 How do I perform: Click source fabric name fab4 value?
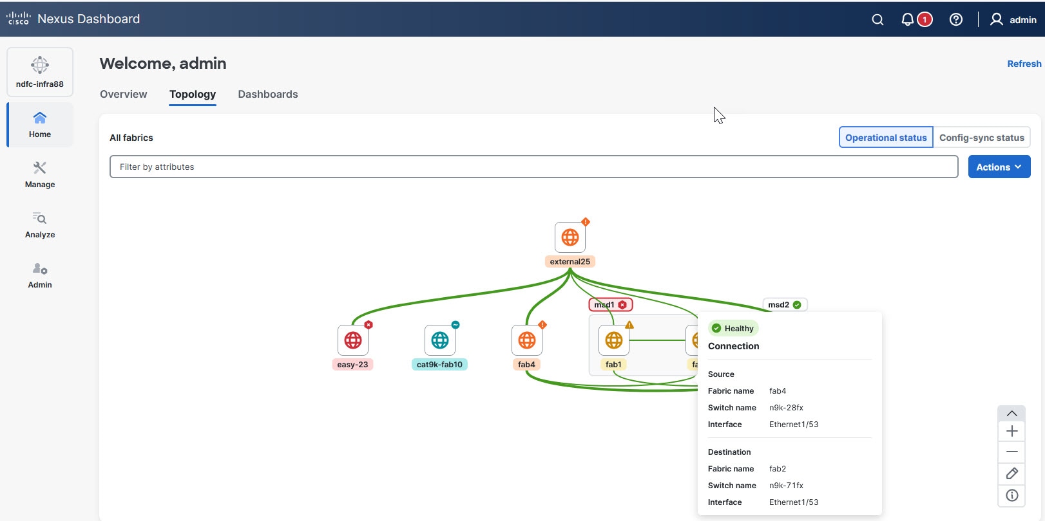point(778,391)
